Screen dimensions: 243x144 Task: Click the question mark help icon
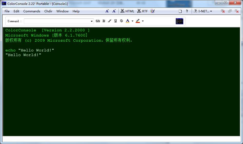tap(187, 11)
